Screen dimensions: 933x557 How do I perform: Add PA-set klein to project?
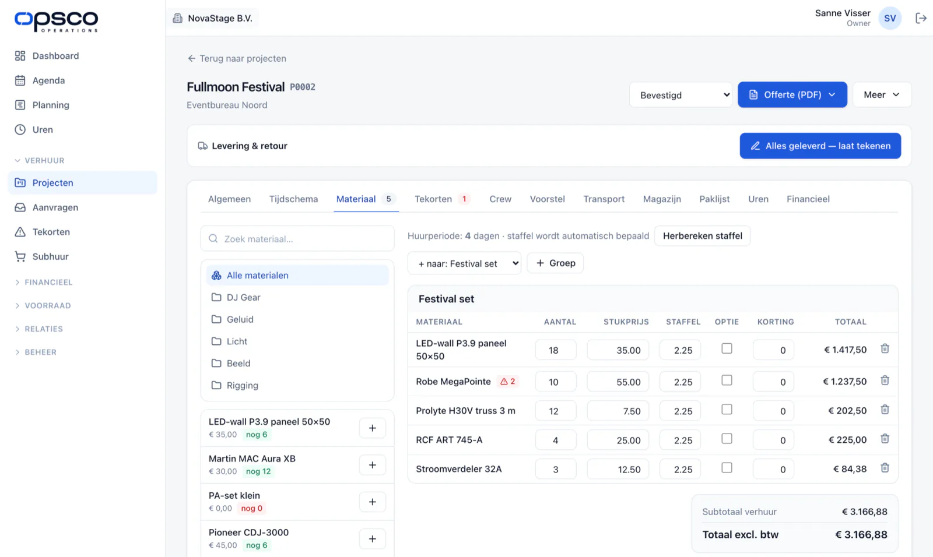[x=373, y=502]
